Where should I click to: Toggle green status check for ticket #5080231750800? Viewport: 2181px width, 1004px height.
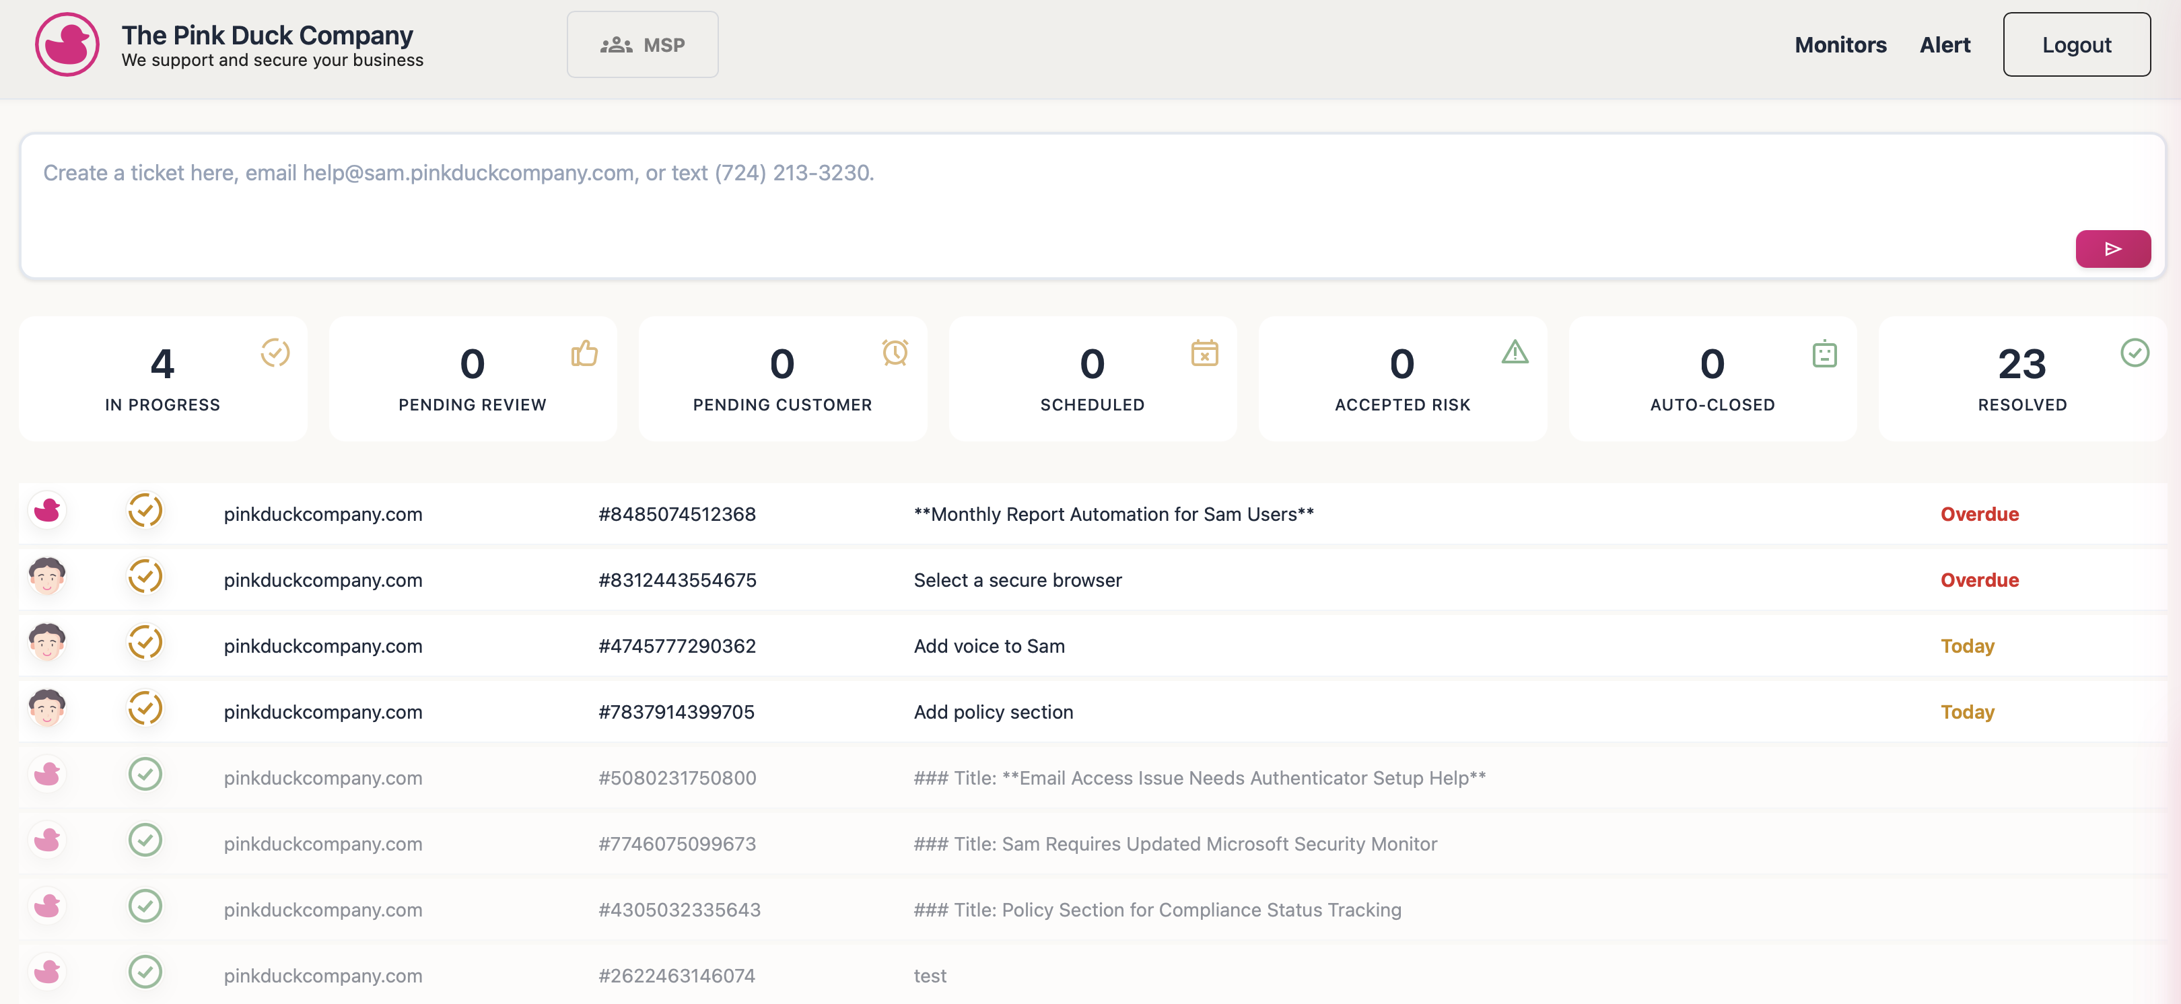(x=145, y=775)
